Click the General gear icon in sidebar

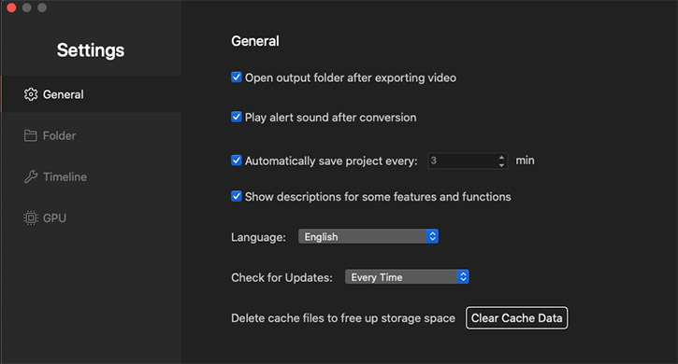31,94
